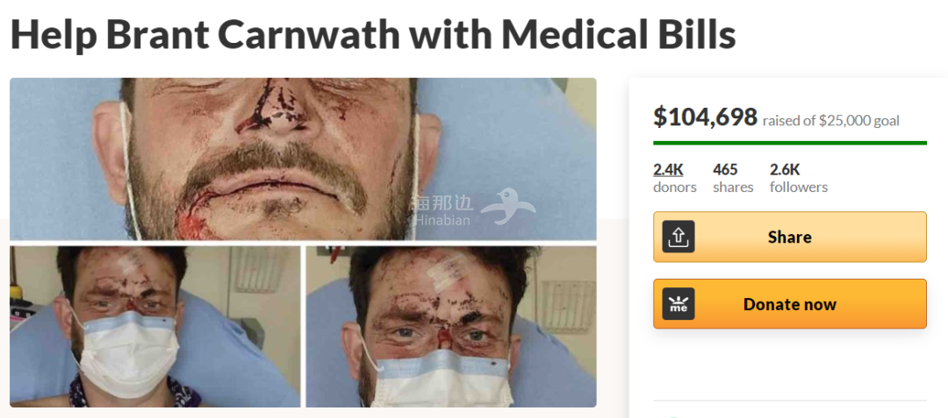Open the bottom-left masked man photo
This screenshot has height=418, width=948.
point(154,326)
